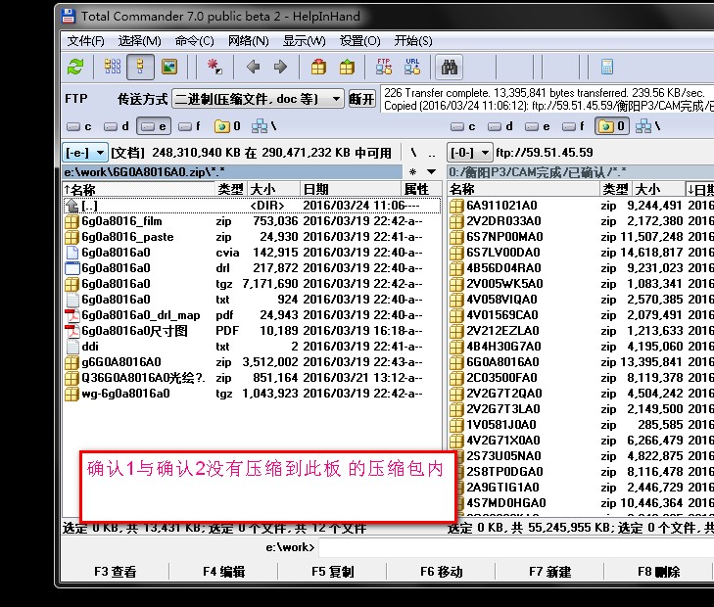The image size is (714, 607).
Task: Sort right panel by 类型 column
Action: point(616,189)
